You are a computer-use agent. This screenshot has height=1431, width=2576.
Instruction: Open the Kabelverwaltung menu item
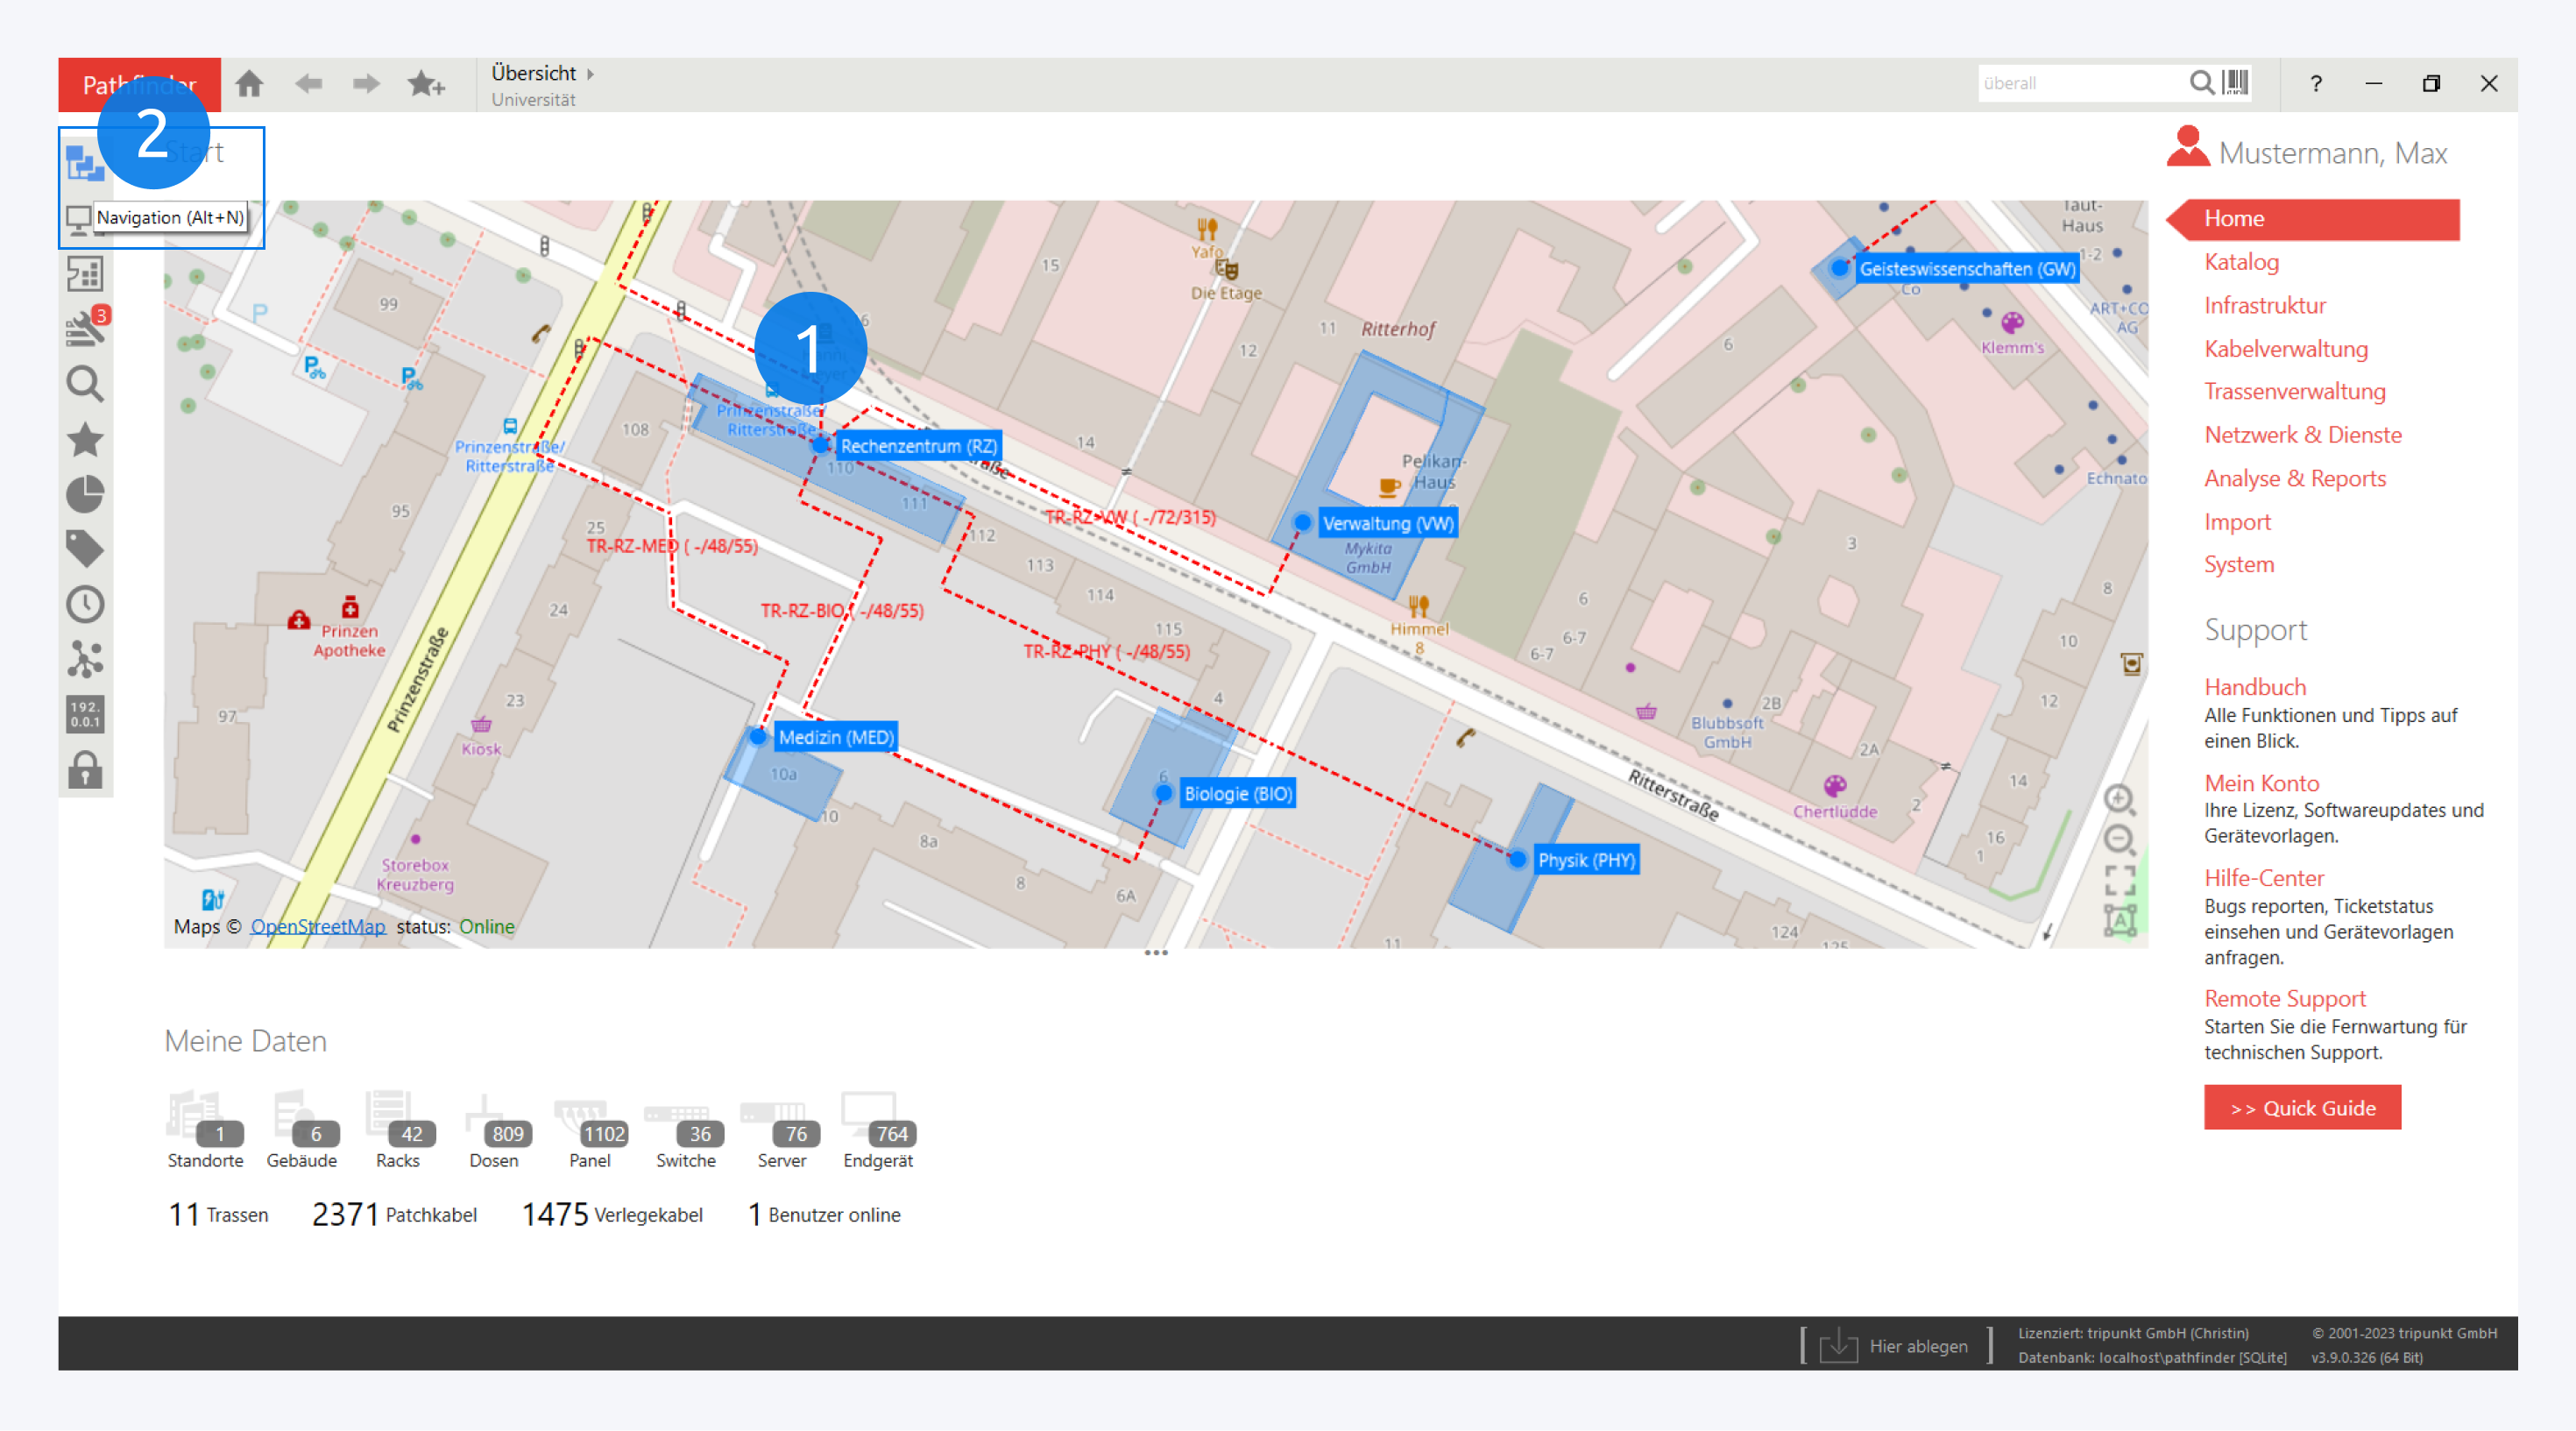(2285, 349)
